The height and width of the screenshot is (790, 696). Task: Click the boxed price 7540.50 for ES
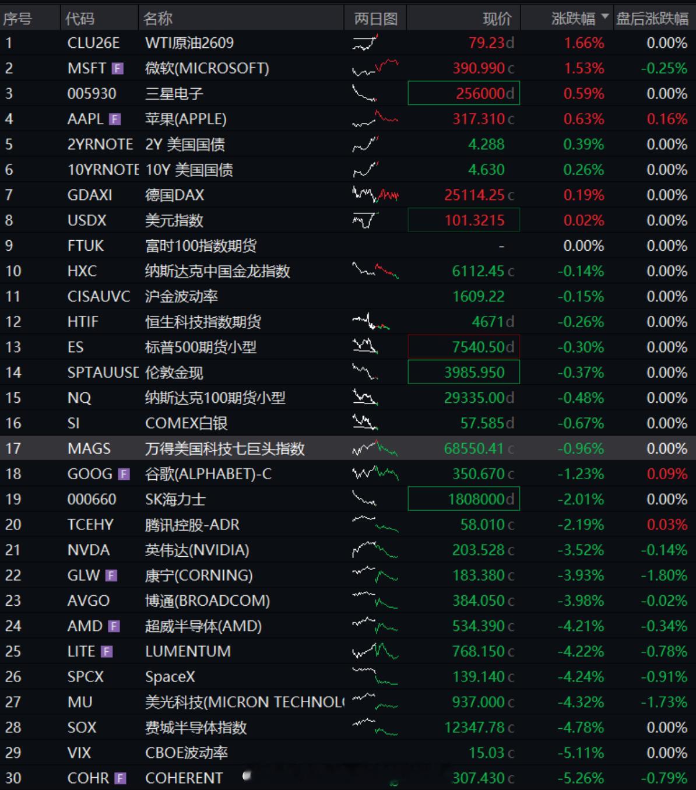(x=463, y=347)
